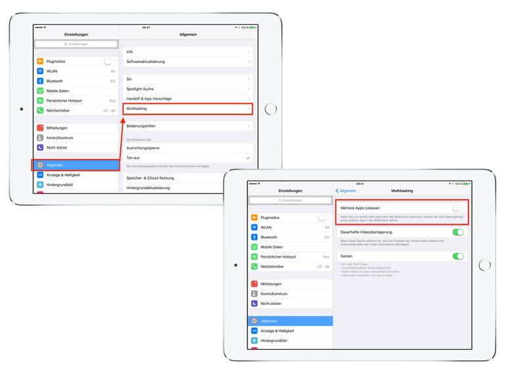Turn off Gesten switch
Screen dimensions: 506x380
(458, 256)
